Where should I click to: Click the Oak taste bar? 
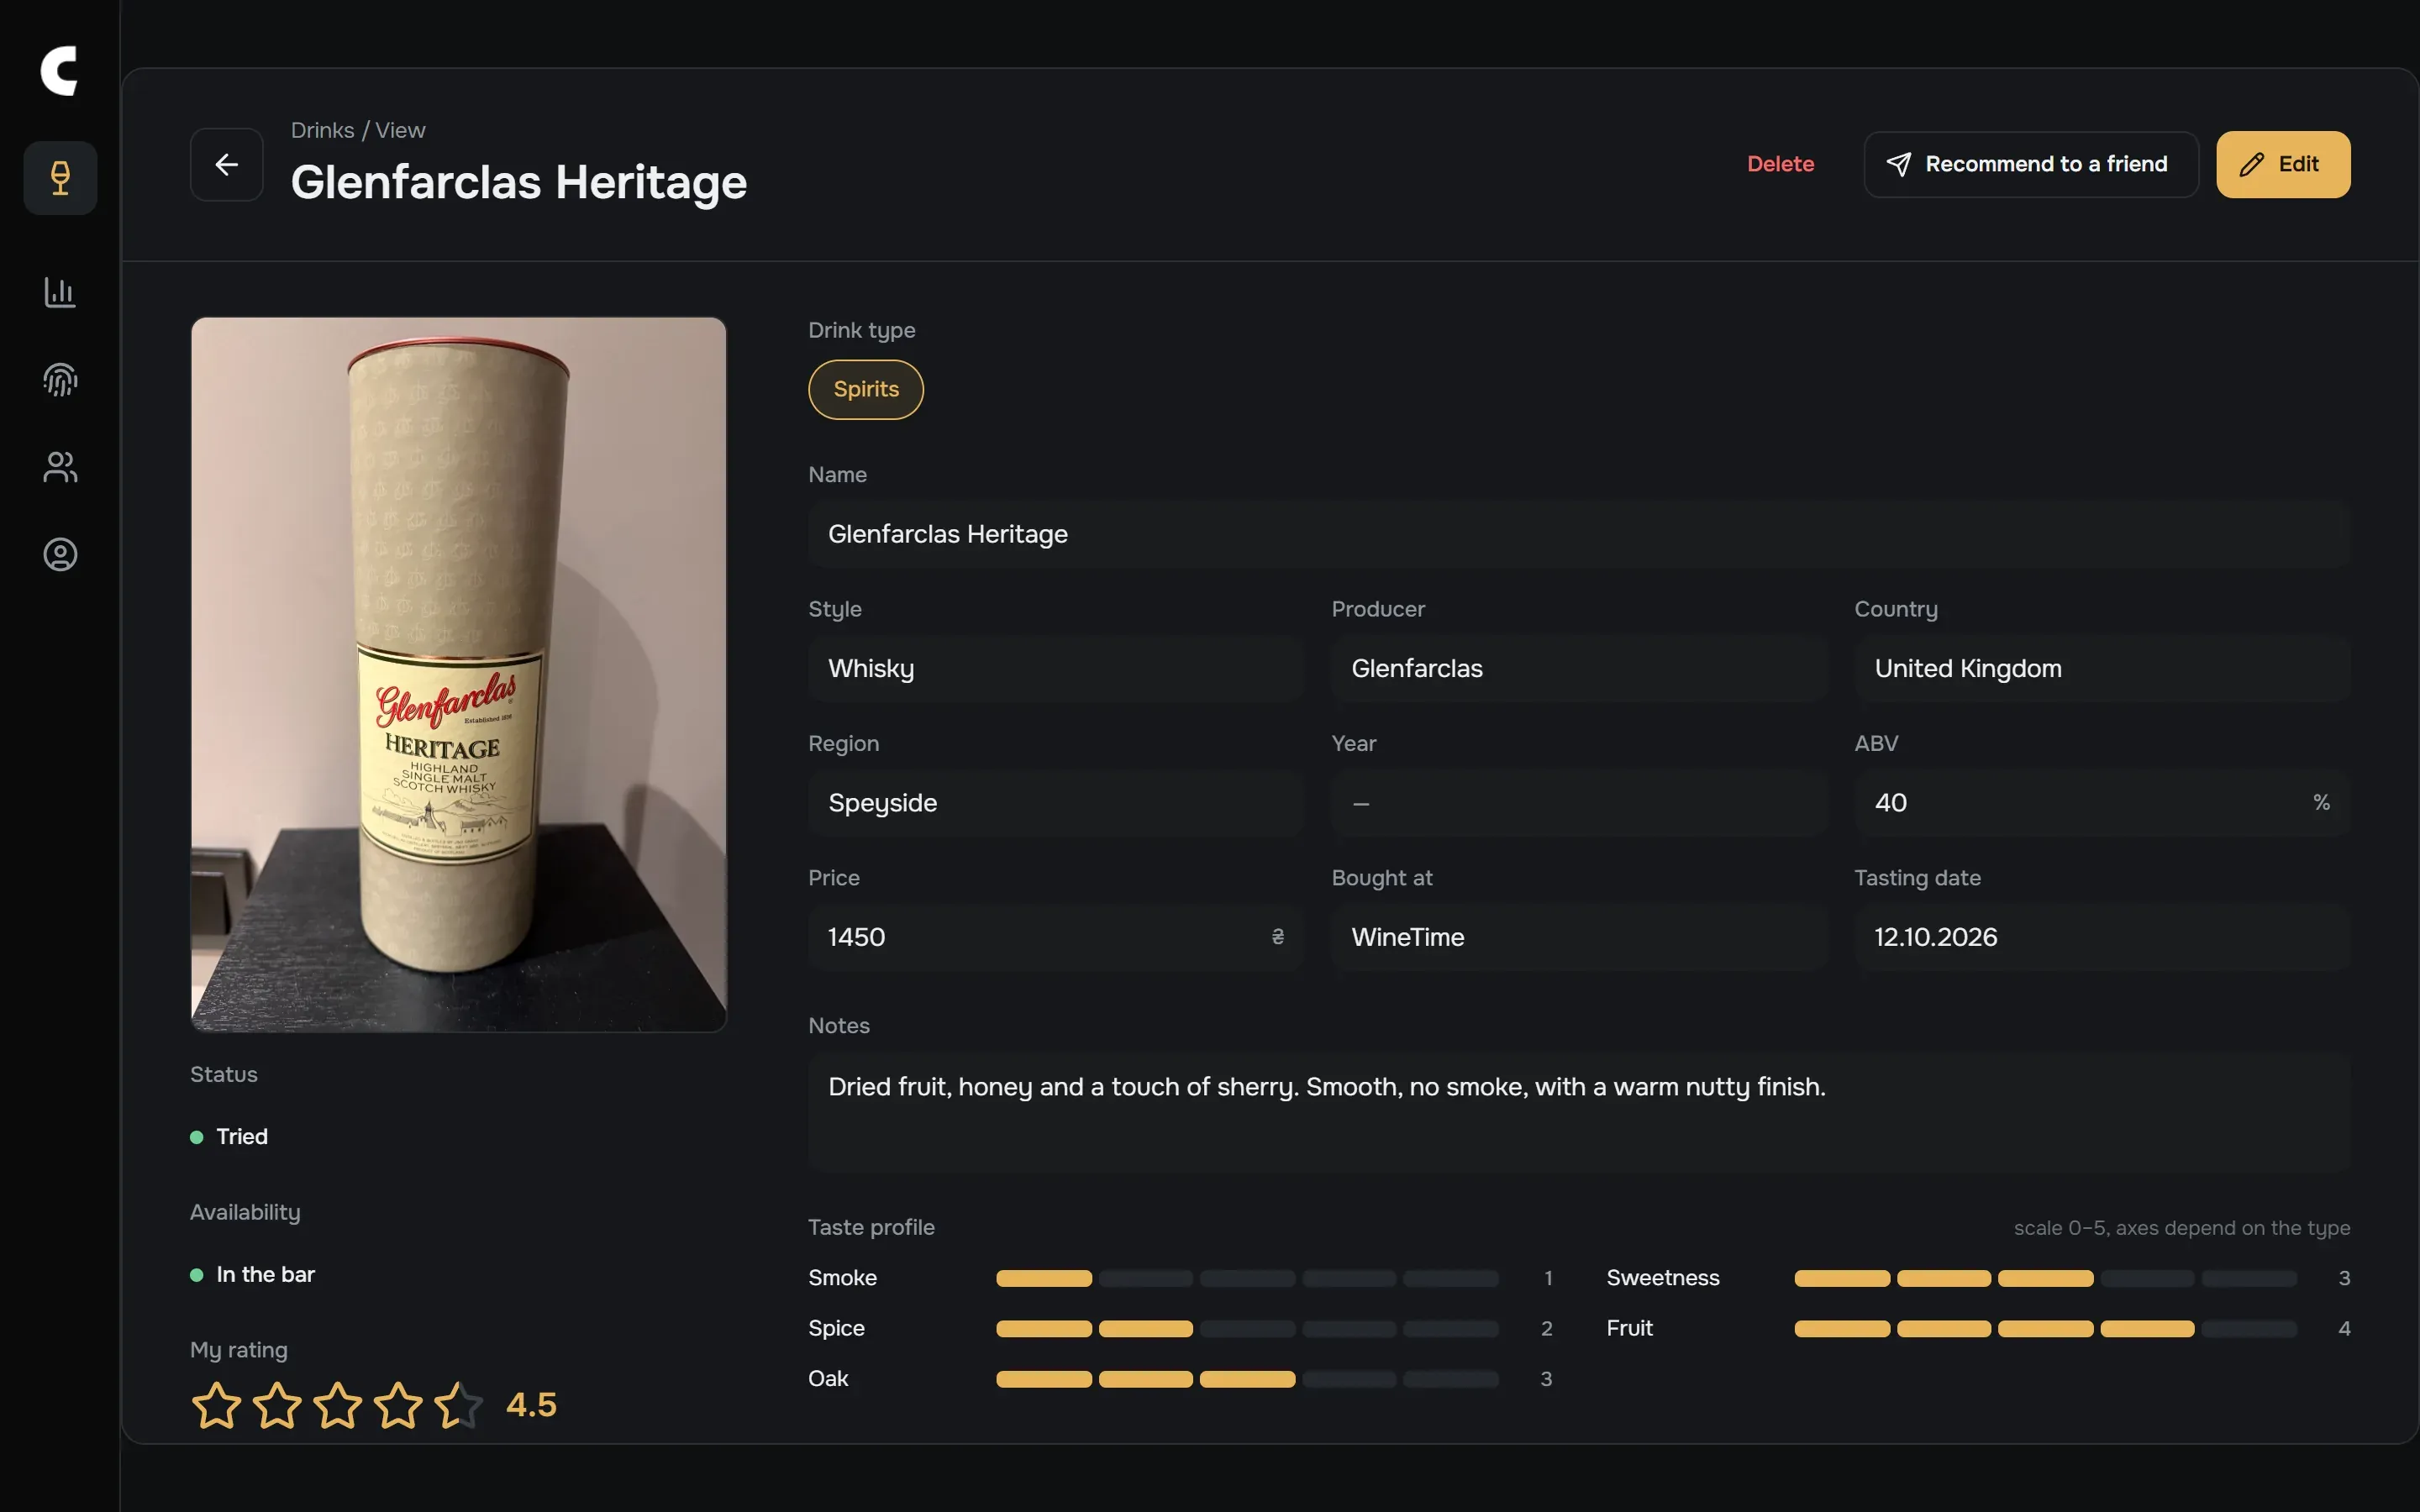click(x=1247, y=1379)
